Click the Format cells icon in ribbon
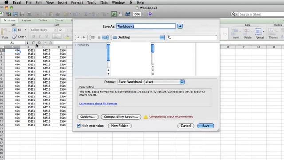This screenshot has width=284, height=160. pyautogui.click(x=258, y=32)
